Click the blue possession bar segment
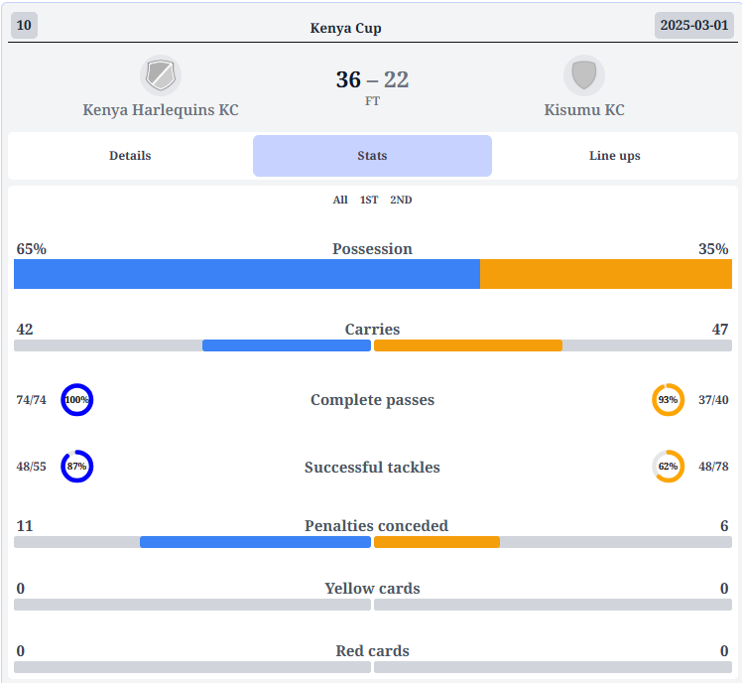 coord(247,274)
